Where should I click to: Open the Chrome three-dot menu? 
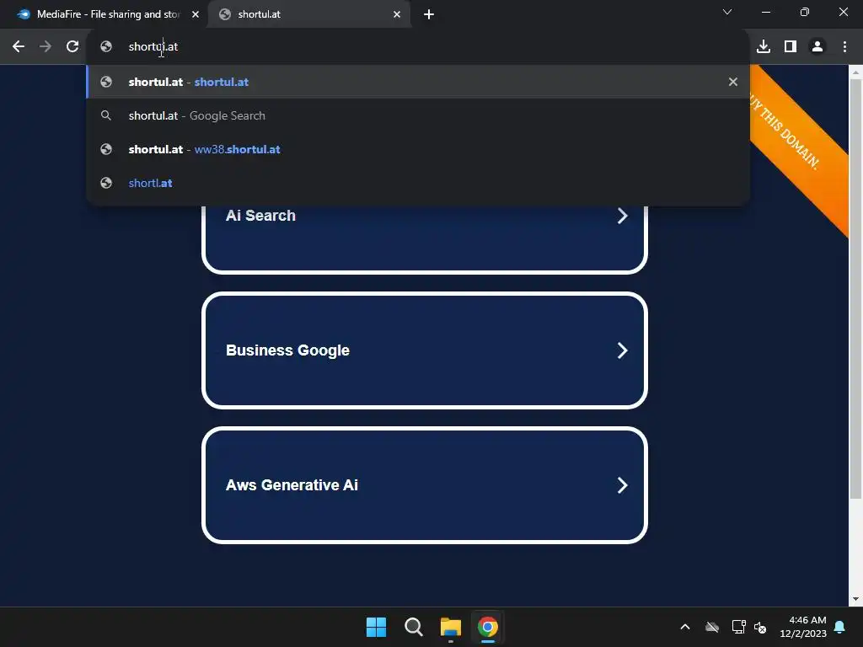coord(844,47)
